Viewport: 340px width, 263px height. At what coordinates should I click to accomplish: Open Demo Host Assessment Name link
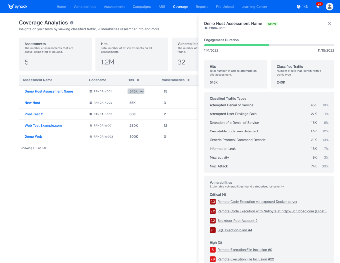(x=48, y=91)
